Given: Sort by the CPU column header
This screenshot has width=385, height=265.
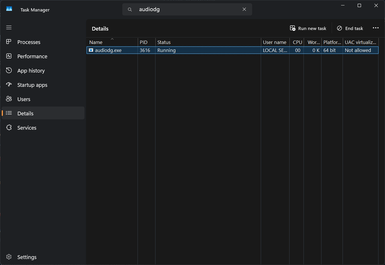Looking at the screenshot, I should point(297,42).
